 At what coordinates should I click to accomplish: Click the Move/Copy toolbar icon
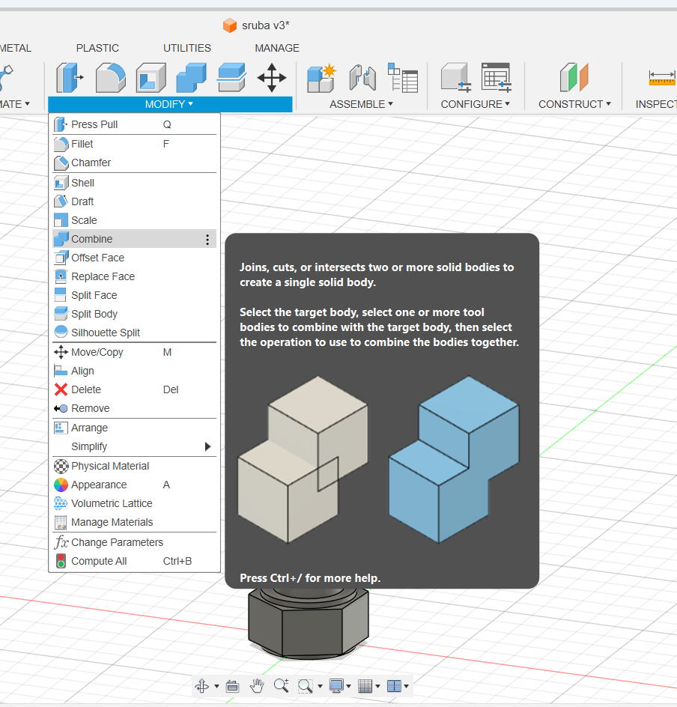point(272,78)
